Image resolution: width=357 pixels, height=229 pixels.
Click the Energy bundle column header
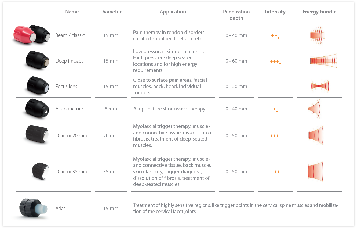point(319,12)
